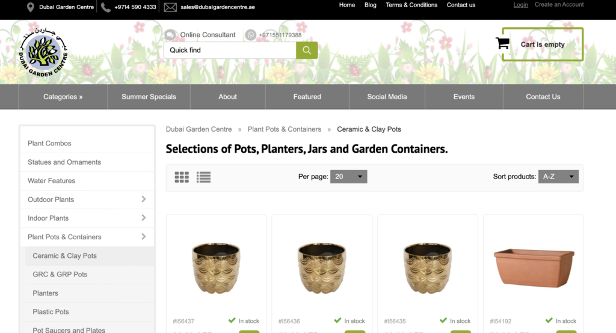
Task: Click the Dubai Garden Centre logo
Action: 43,52
